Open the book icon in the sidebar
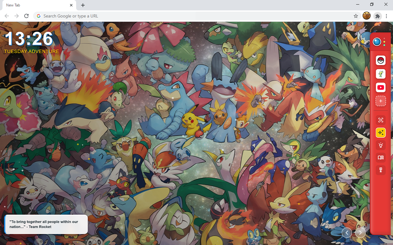The image size is (393, 245). [x=380, y=158]
